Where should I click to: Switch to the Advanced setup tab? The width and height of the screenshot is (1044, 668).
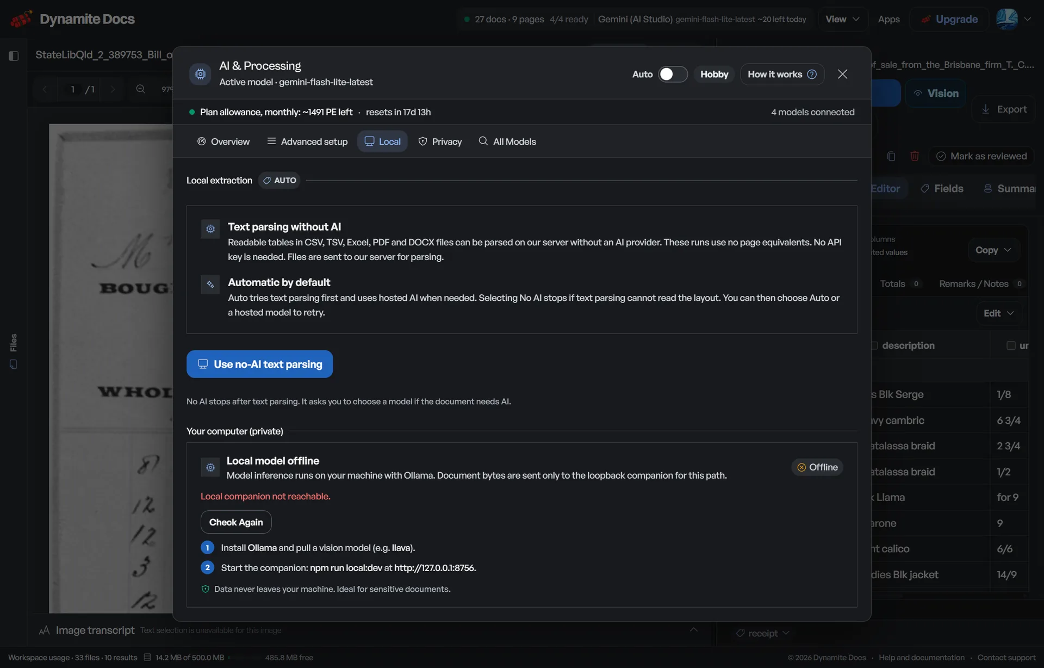(307, 141)
